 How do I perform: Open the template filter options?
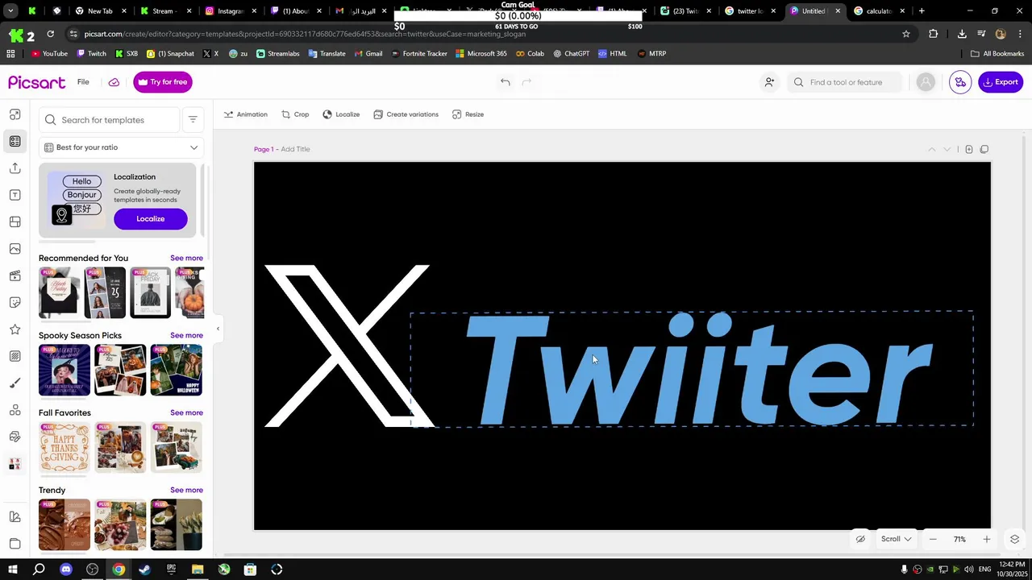(x=193, y=120)
